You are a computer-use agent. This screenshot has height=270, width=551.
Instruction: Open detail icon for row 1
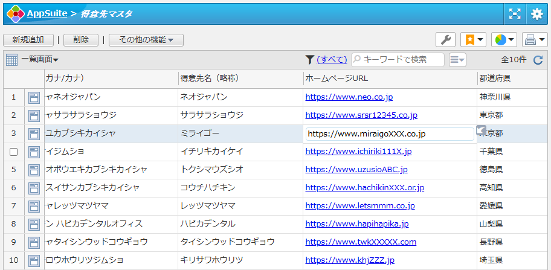pyautogui.click(x=34, y=97)
